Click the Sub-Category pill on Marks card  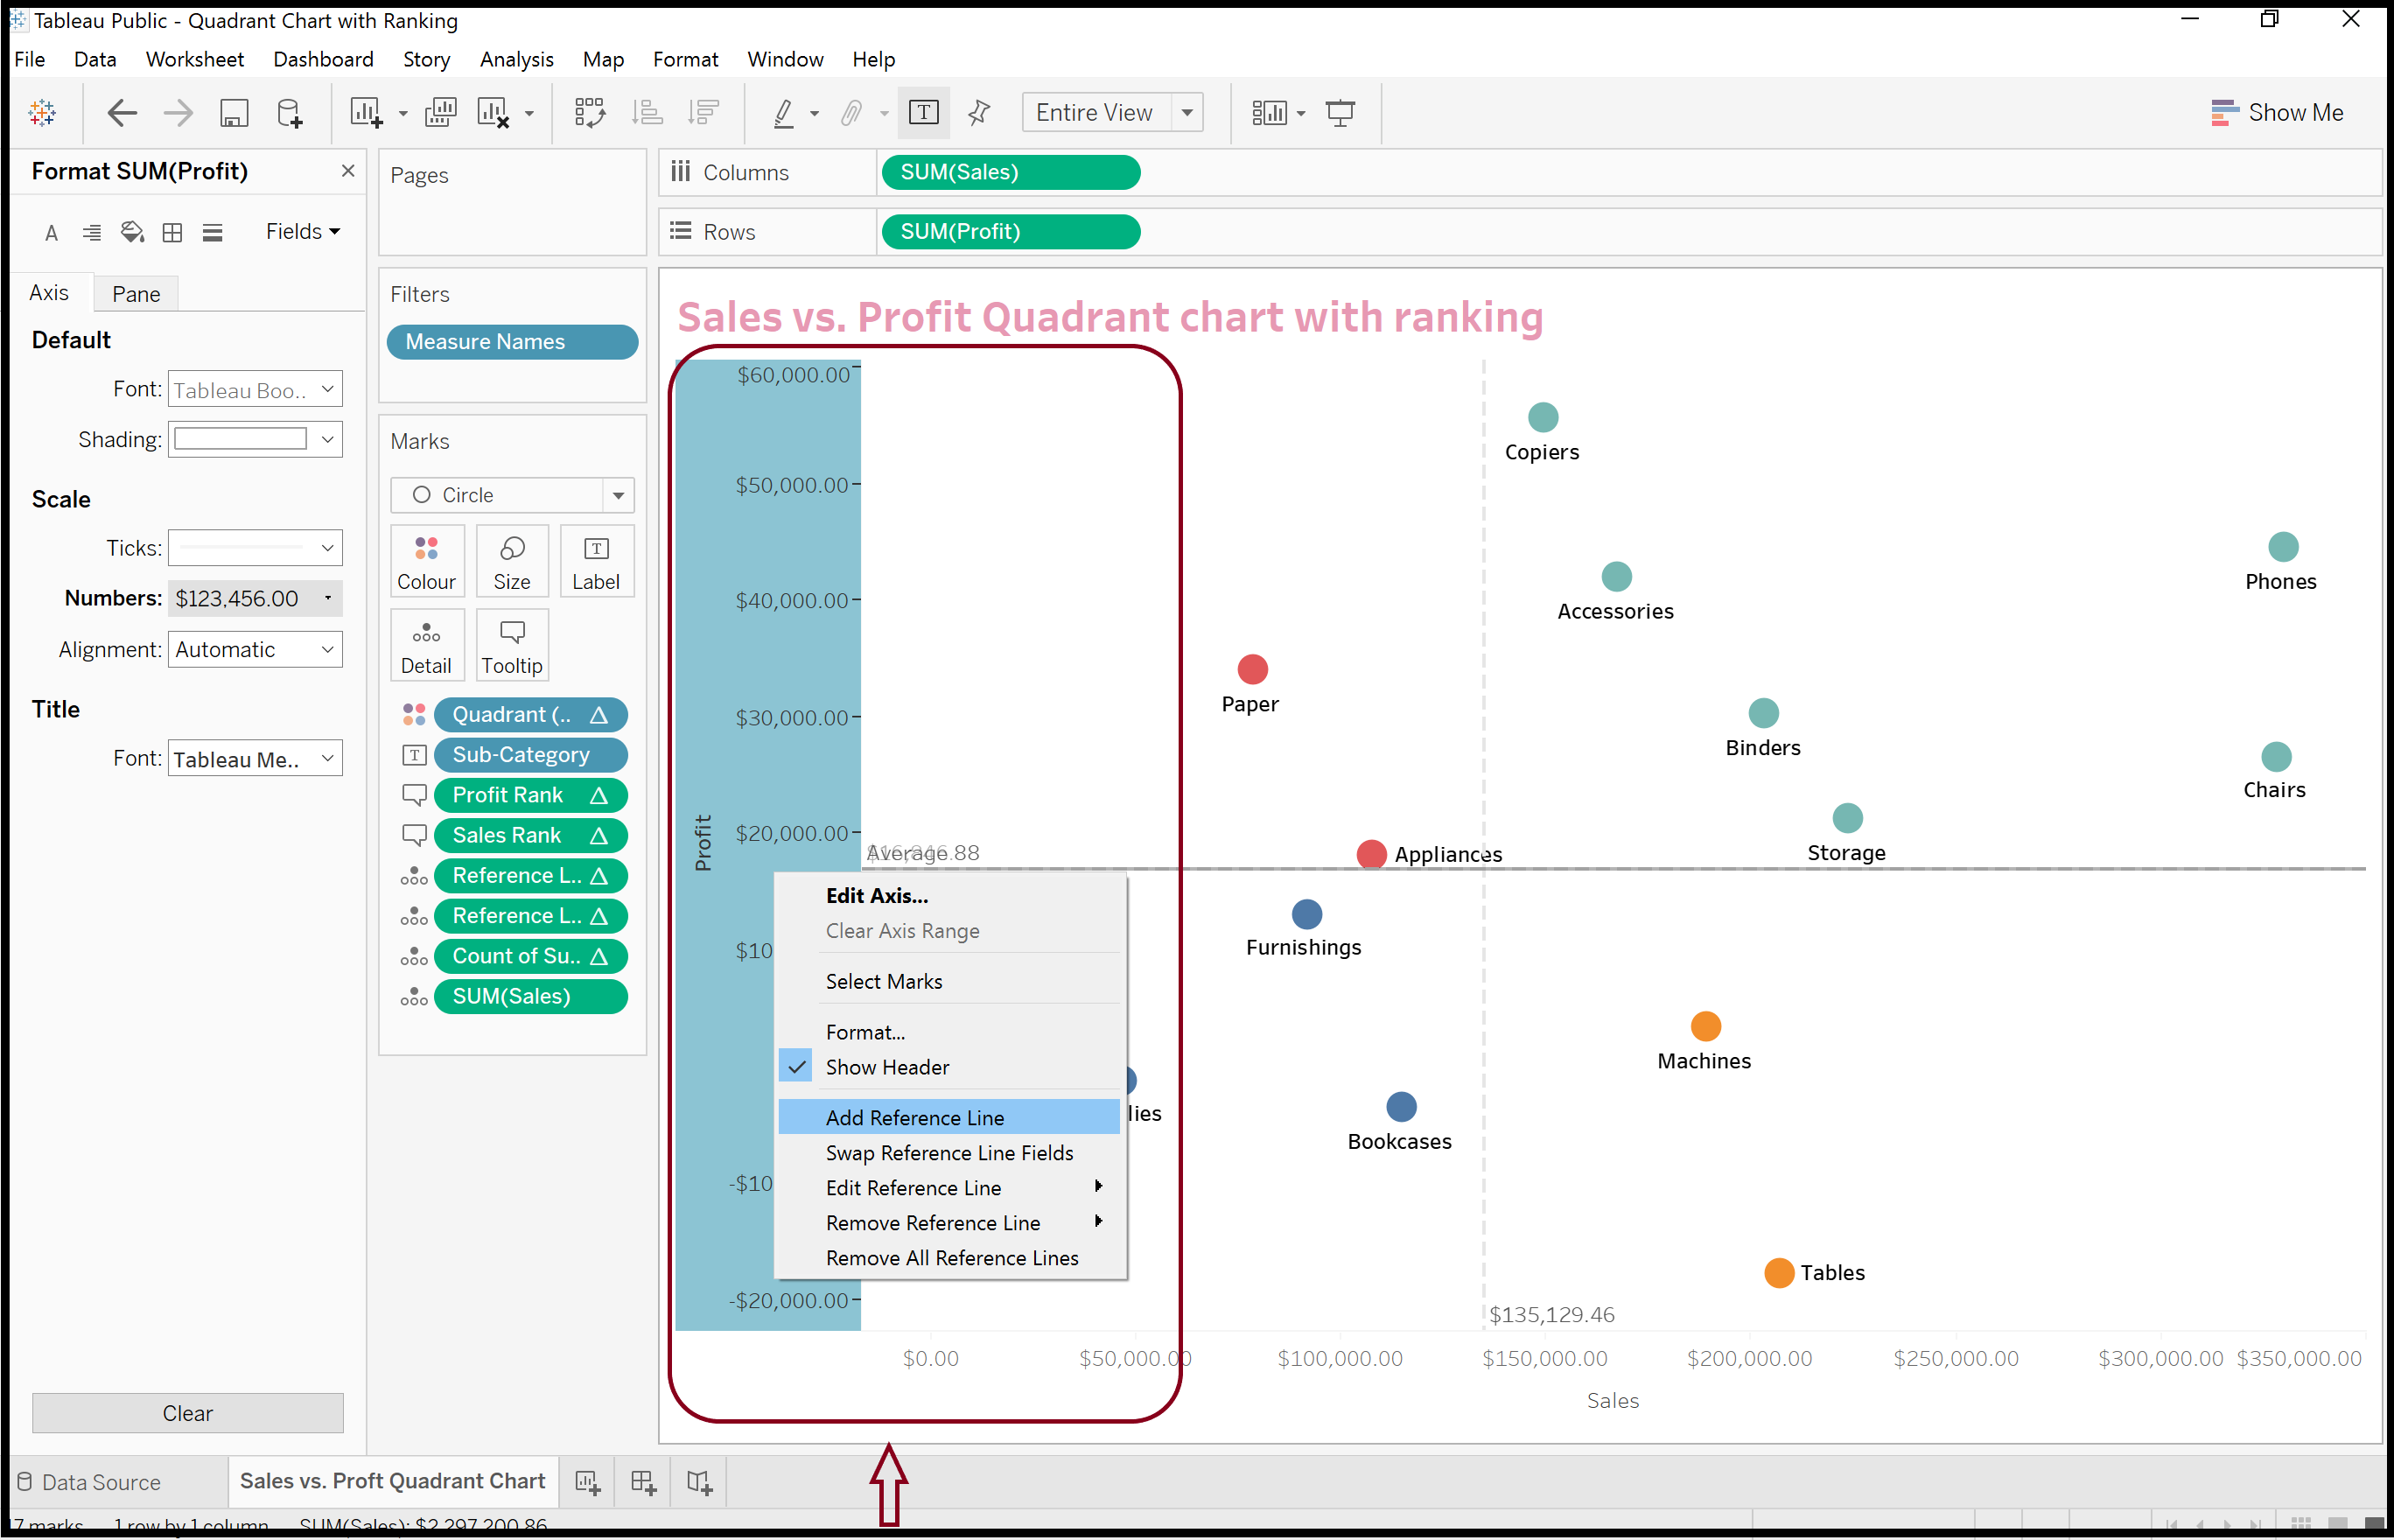pos(530,755)
